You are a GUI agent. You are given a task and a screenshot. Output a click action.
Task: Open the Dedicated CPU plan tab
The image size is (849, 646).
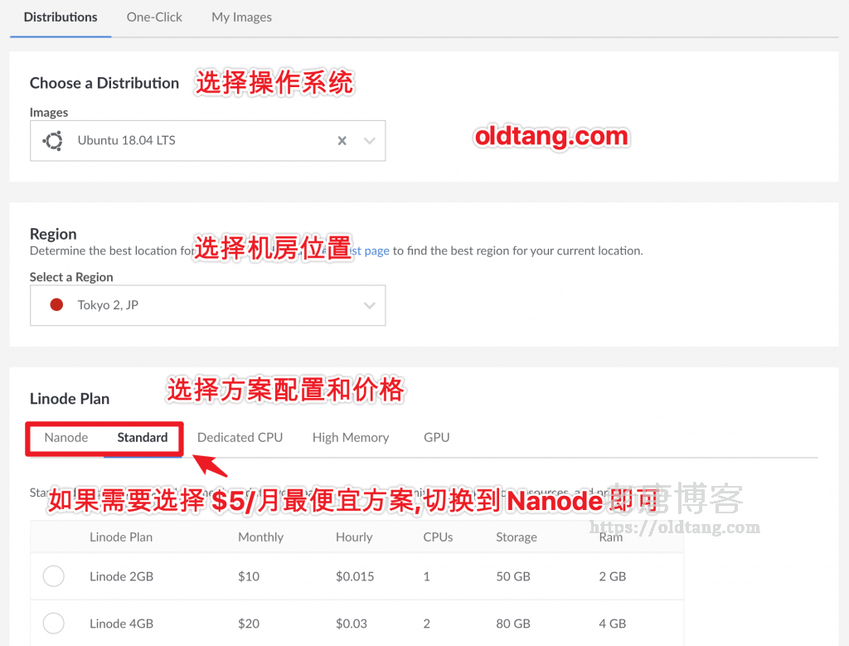click(x=240, y=438)
